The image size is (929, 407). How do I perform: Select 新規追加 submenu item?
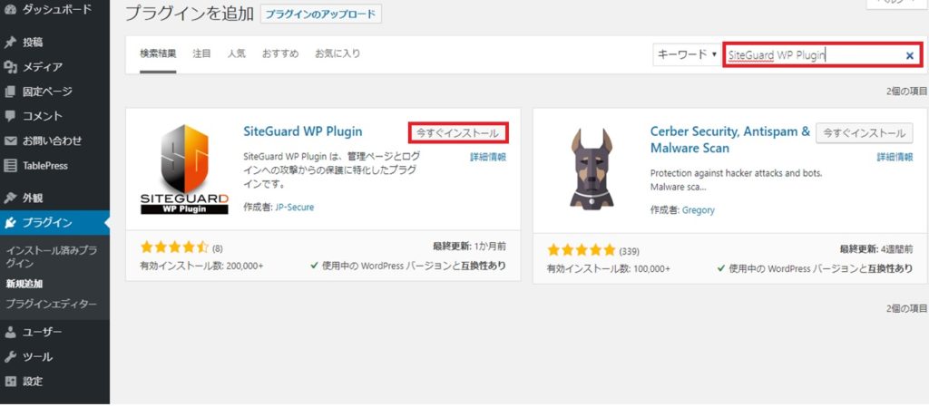24,284
